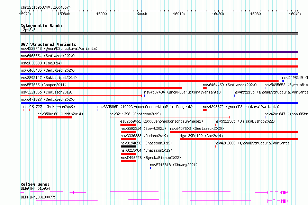
Task: Click the 16000k ruler position
Action: click(x=141, y=14)
